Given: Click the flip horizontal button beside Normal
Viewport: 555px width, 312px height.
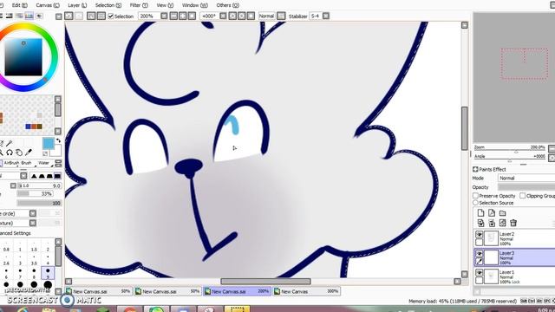Looking at the screenshot, I should (281, 16).
